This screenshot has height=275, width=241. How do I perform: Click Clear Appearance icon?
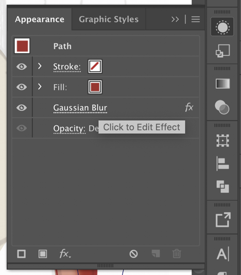(x=133, y=254)
